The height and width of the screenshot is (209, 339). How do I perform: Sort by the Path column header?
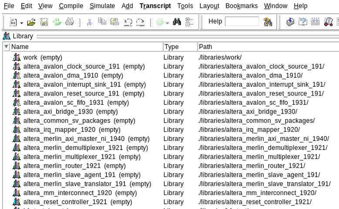point(269,47)
